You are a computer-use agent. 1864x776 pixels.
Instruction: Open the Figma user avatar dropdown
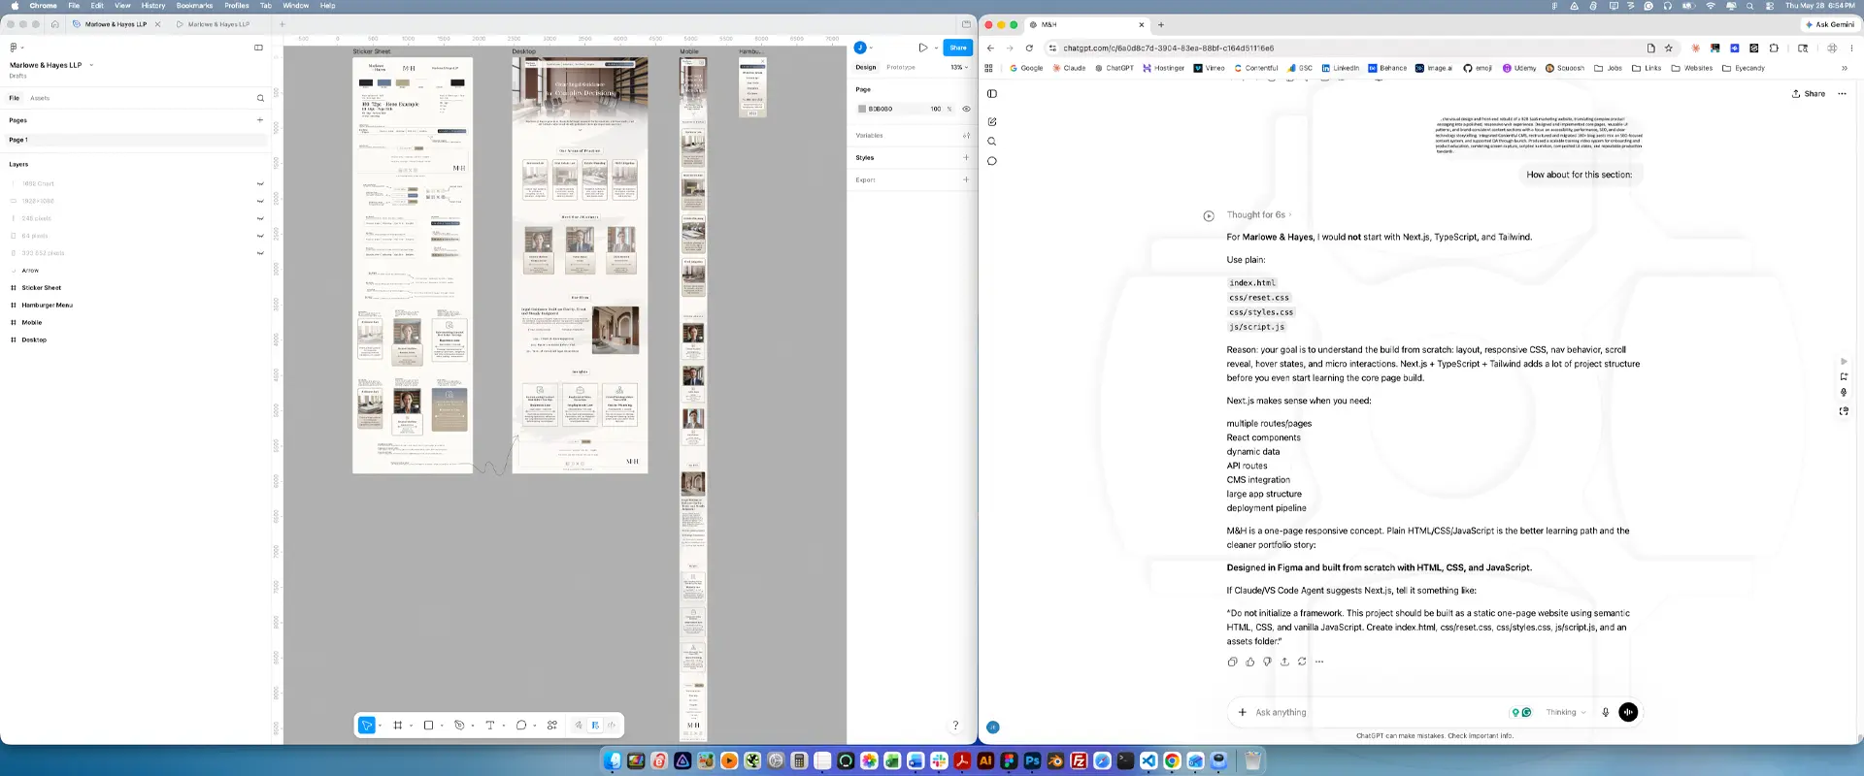(x=863, y=48)
